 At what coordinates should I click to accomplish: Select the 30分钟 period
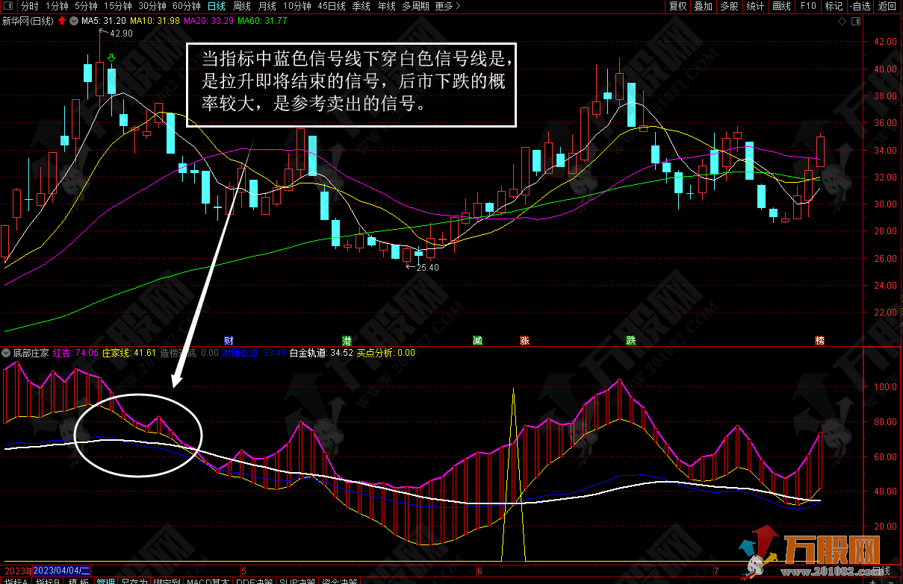[x=152, y=6]
